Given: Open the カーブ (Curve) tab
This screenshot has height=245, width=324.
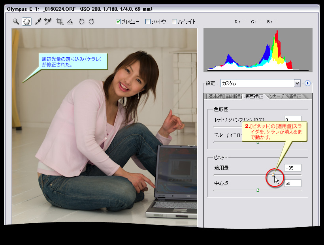Looking at the screenshot, I should click(x=276, y=96).
